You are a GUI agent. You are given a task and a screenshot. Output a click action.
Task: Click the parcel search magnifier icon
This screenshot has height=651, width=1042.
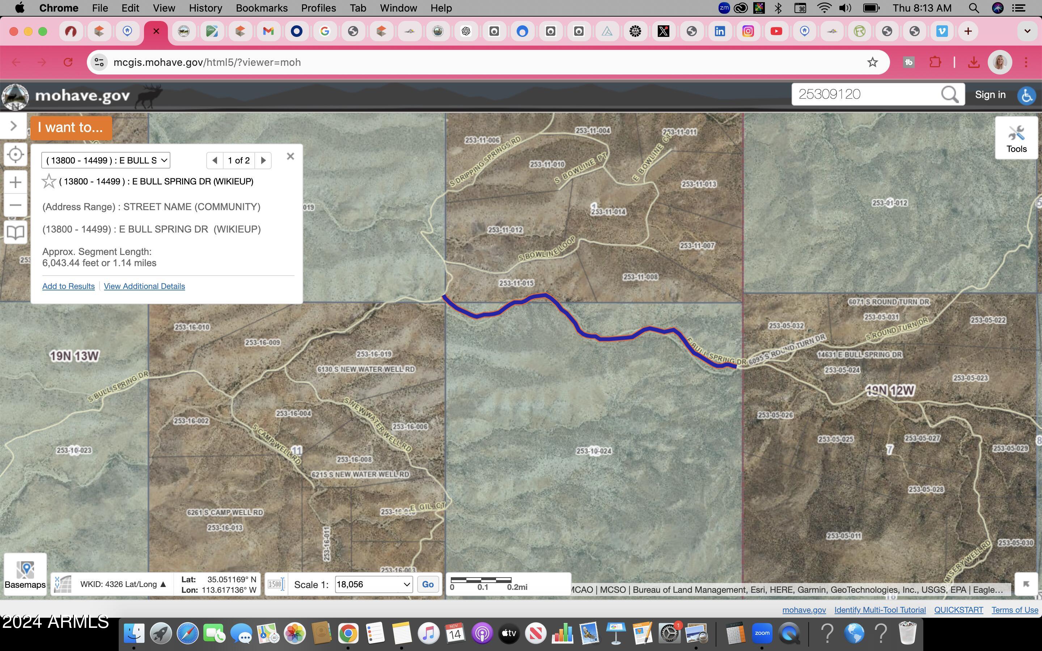(x=949, y=94)
